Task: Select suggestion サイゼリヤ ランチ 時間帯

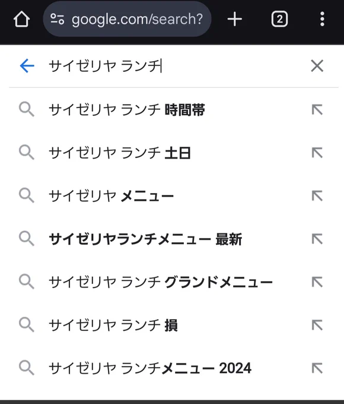Action: [x=127, y=110]
